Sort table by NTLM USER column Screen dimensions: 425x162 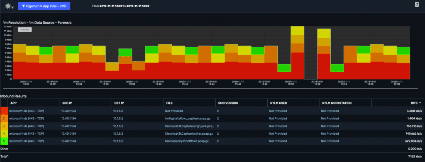278,103
